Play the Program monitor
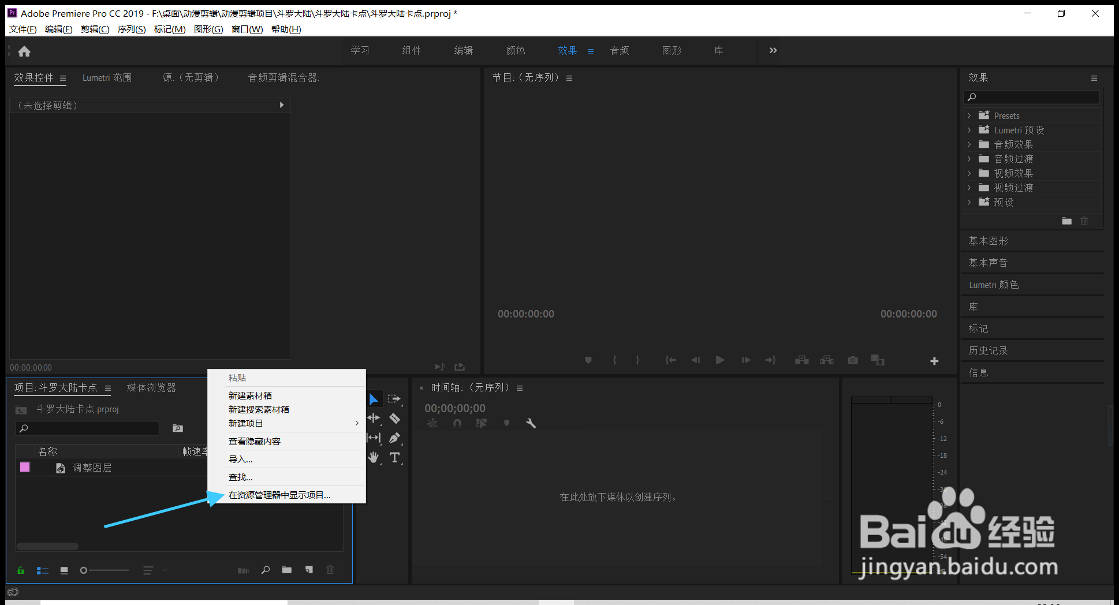1119x605 pixels. 720,360
